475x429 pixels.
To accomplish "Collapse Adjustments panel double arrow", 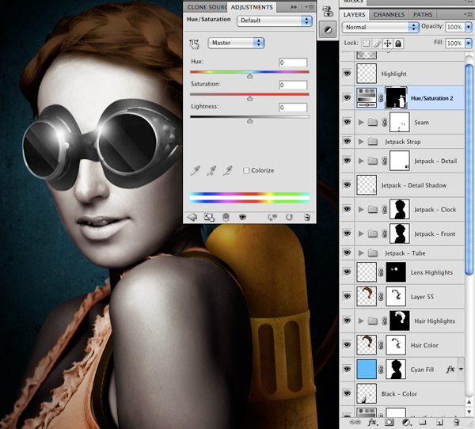I will 294,7.
